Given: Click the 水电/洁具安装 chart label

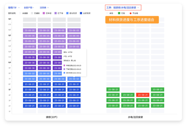Looking at the screenshot, I should tap(135, 117).
